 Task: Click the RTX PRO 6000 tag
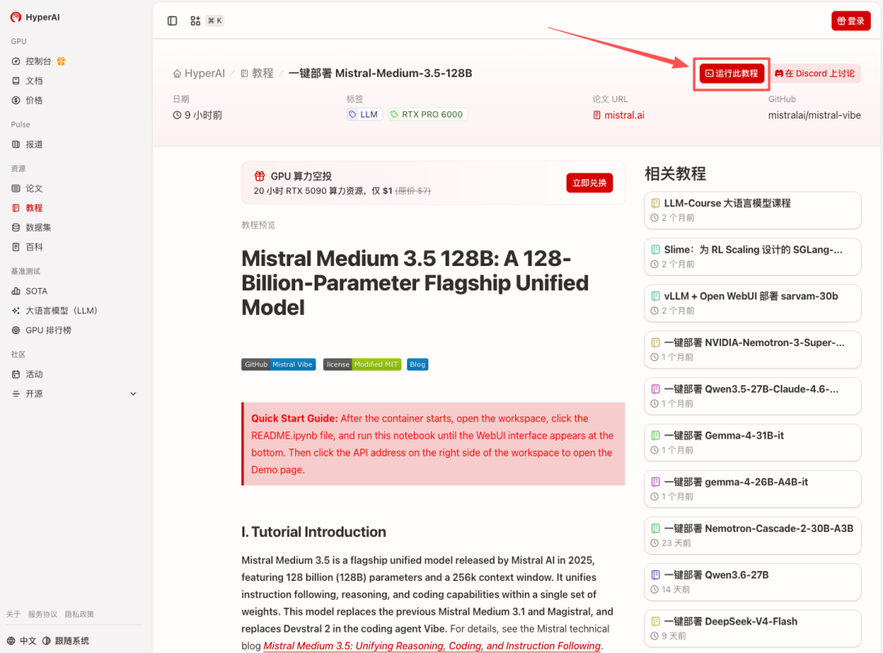(x=428, y=115)
